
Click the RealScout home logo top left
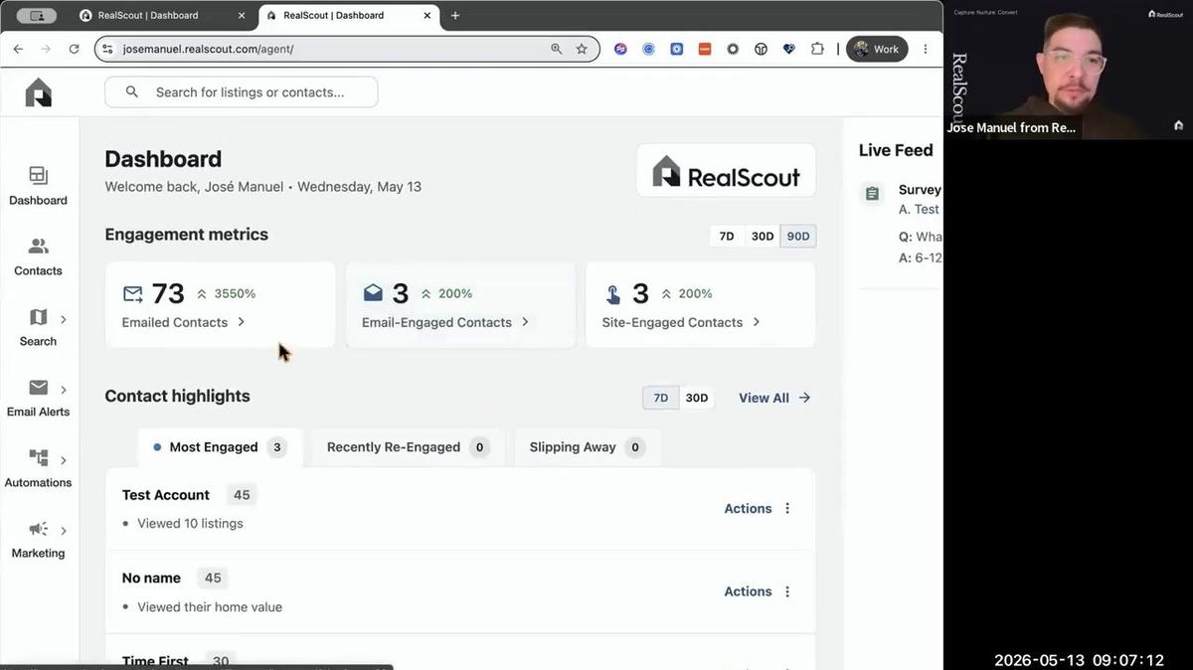click(x=38, y=92)
